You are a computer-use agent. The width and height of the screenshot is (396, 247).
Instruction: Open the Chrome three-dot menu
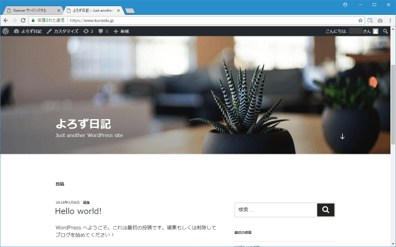coord(390,20)
